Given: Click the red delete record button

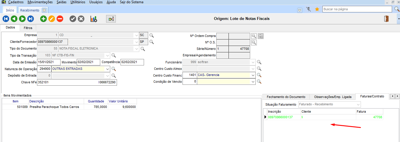Looking at the screenshot, I should pos(60,19).
